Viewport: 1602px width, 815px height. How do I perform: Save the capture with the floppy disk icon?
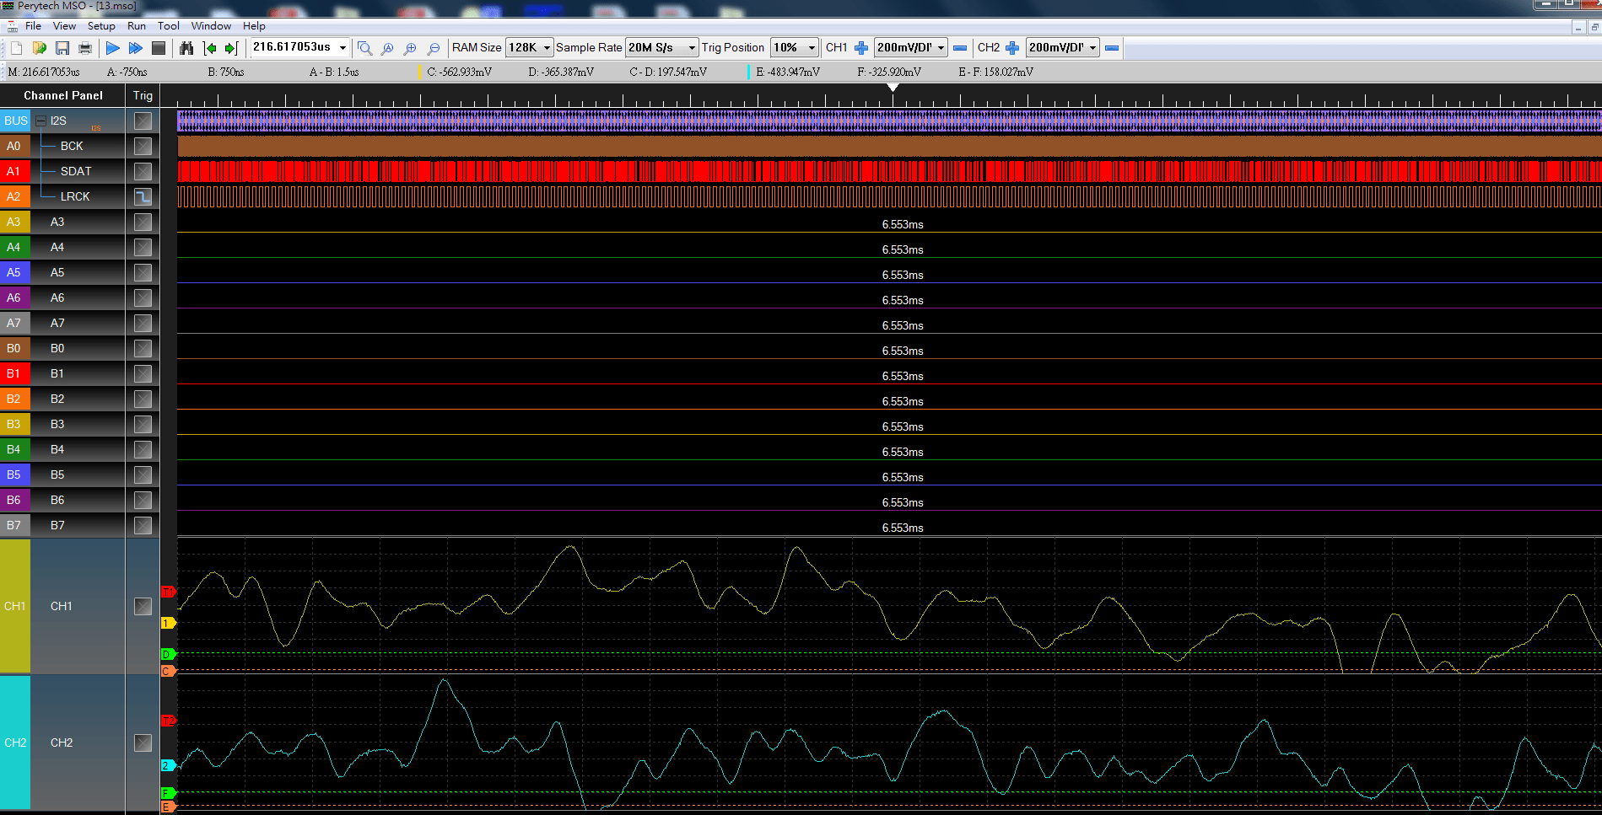pos(62,48)
